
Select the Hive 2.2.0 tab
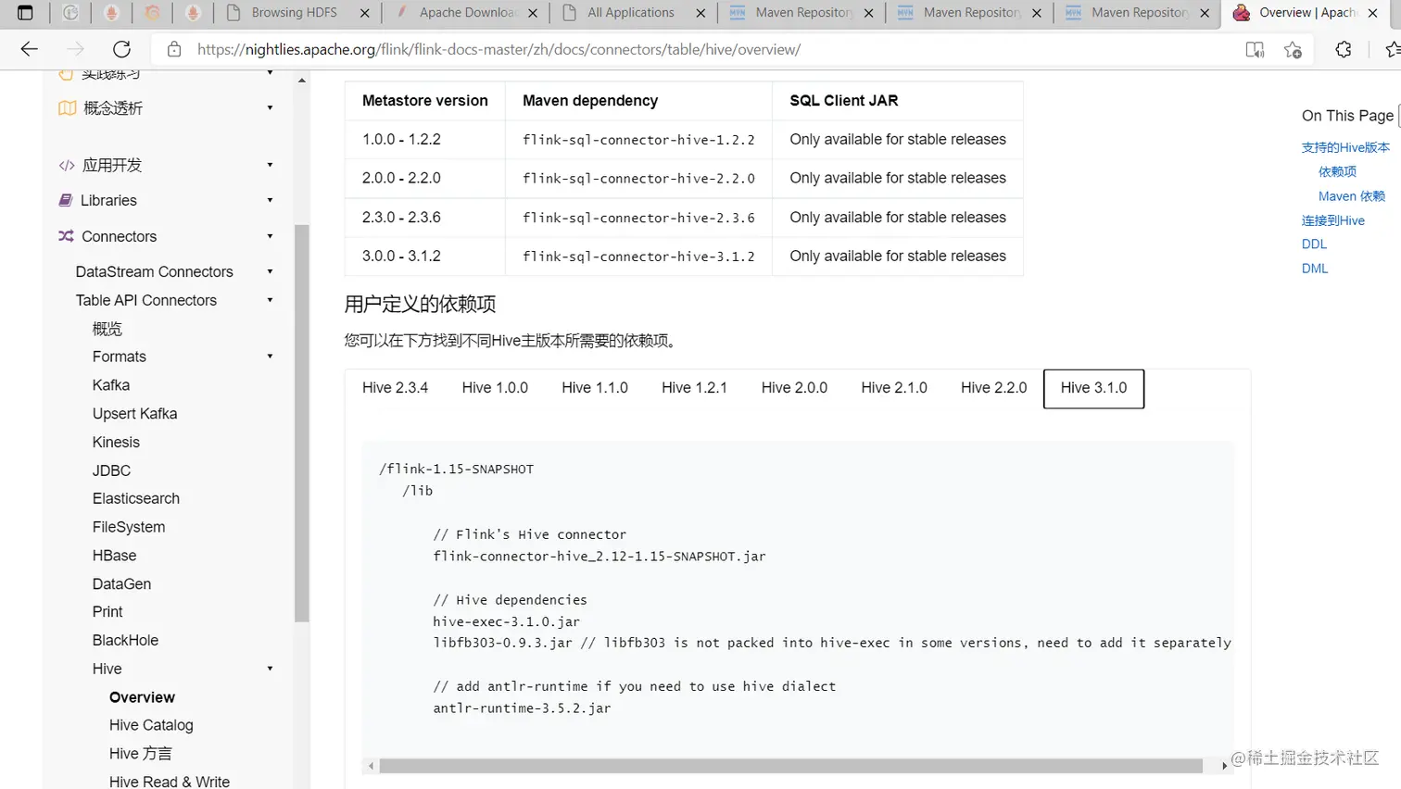click(x=994, y=388)
